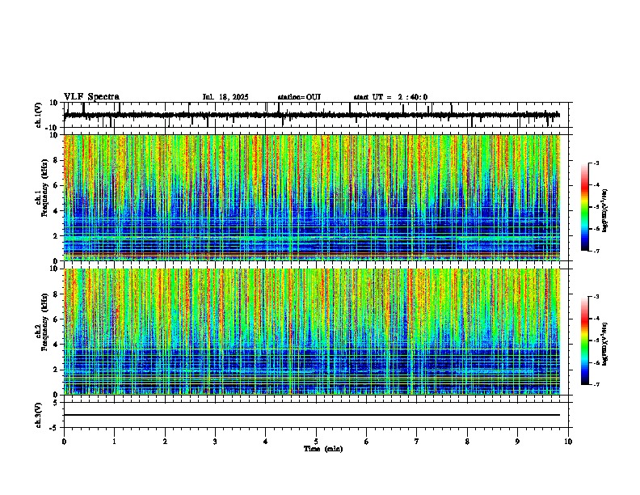Screen dimensions: 640x495
Task: Click the log(PSD) label beside ch.2 colorbar
Action: [x=605, y=345]
